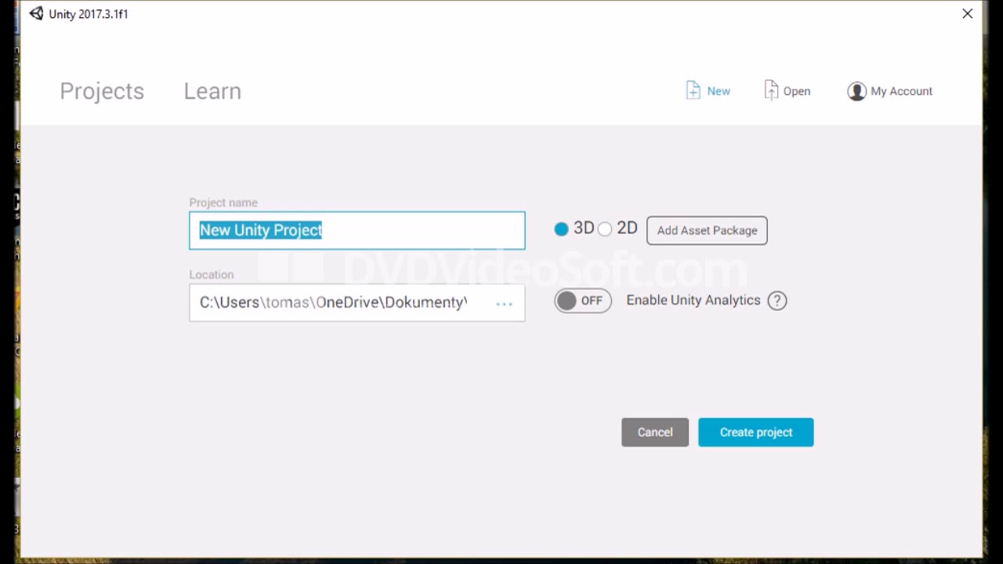Viewport: 1003px width, 564px height.
Task: Open My Account menu label
Action: (901, 91)
